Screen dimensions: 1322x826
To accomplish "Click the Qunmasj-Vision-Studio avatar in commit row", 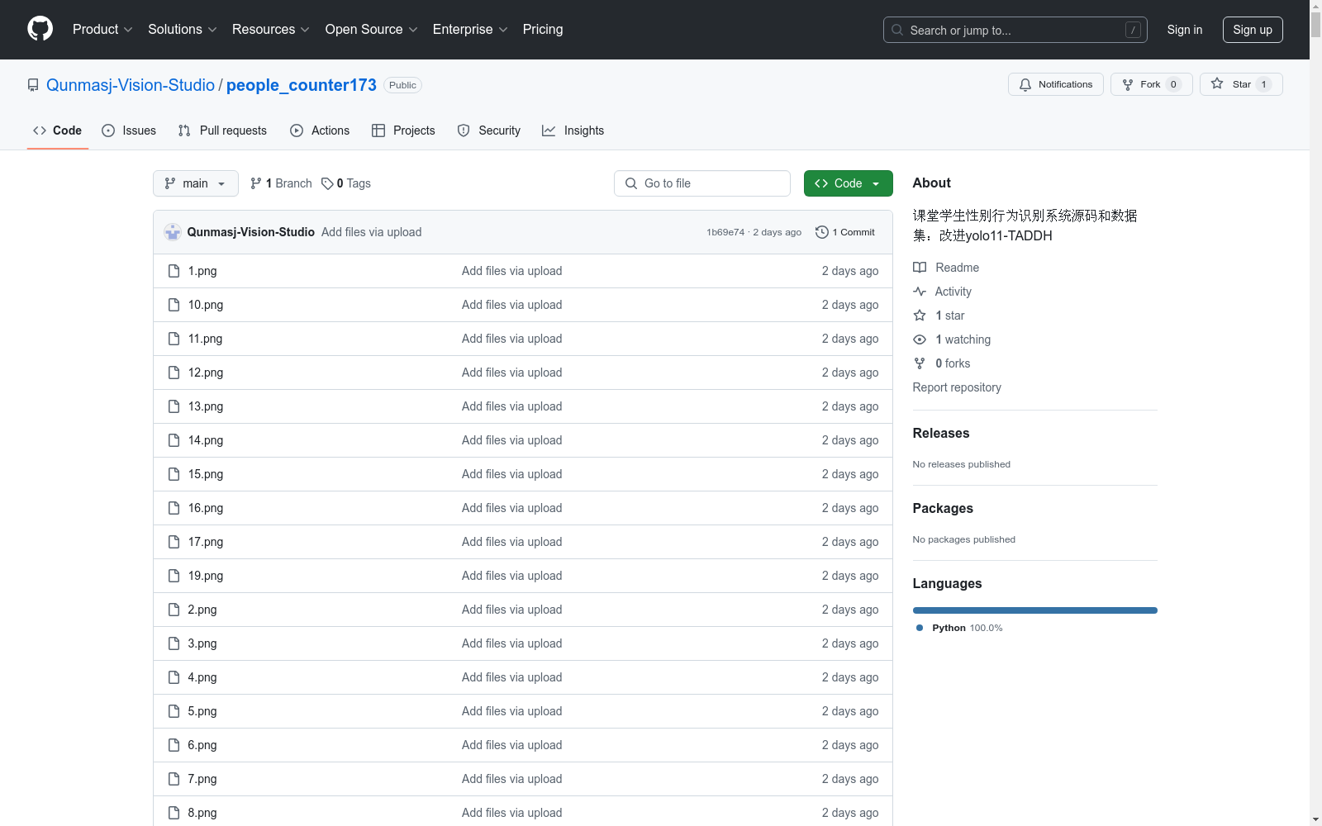I will pyautogui.click(x=173, y=232).
